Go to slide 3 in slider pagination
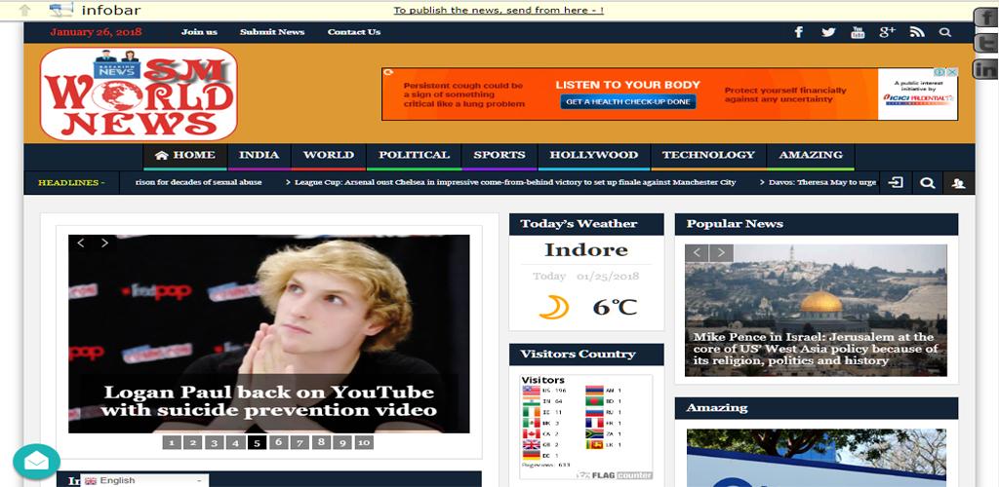 [215, 442]
